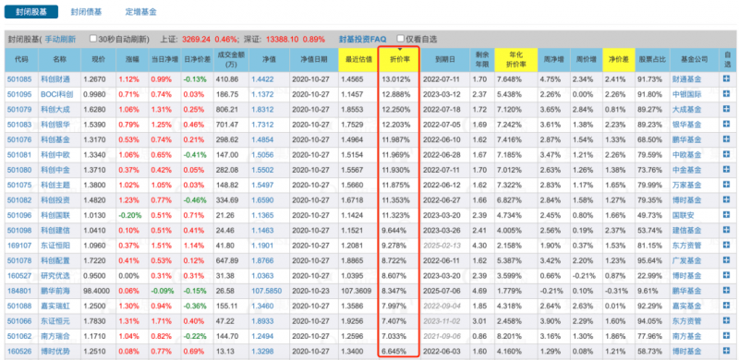The width and height of the screenshot is (739, 360).
Task: Add 博时优势 to watchlist with plus icon
Action: [x=727, y=351]
